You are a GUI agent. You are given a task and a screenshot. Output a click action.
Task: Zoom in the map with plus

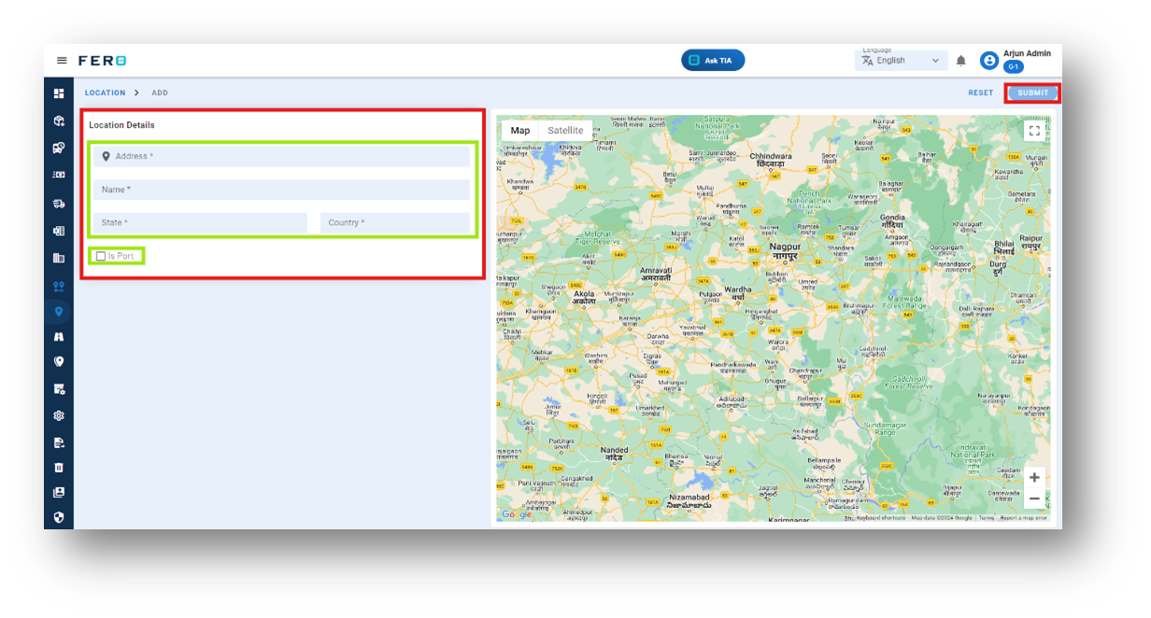tap(1034, 477)
